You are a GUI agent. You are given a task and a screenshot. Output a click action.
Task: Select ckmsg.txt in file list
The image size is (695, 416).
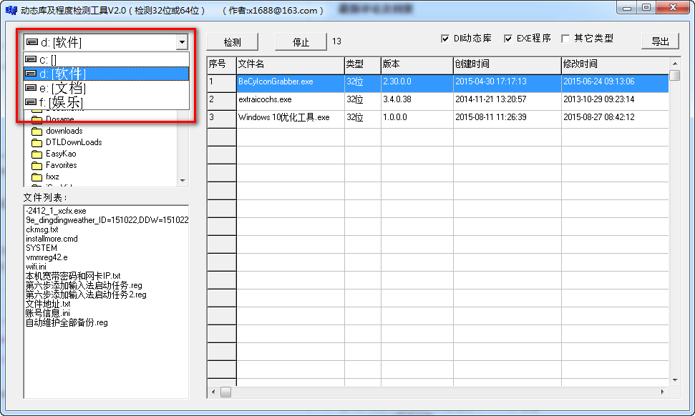(42, 229)
